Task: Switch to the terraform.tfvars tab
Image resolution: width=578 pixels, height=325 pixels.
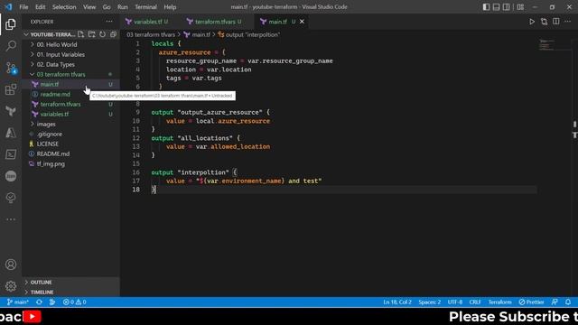Action: (x=215, y=22)
